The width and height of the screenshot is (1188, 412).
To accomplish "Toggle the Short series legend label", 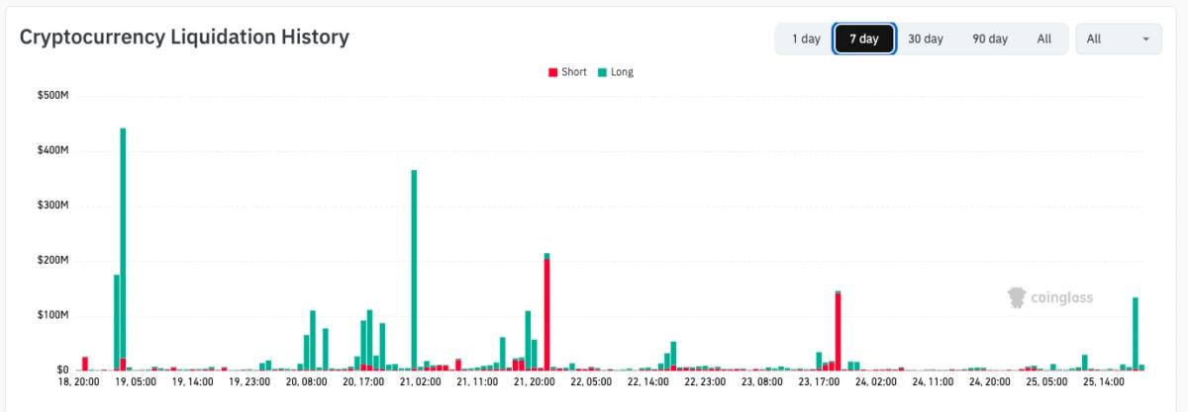I will (574, 72).
